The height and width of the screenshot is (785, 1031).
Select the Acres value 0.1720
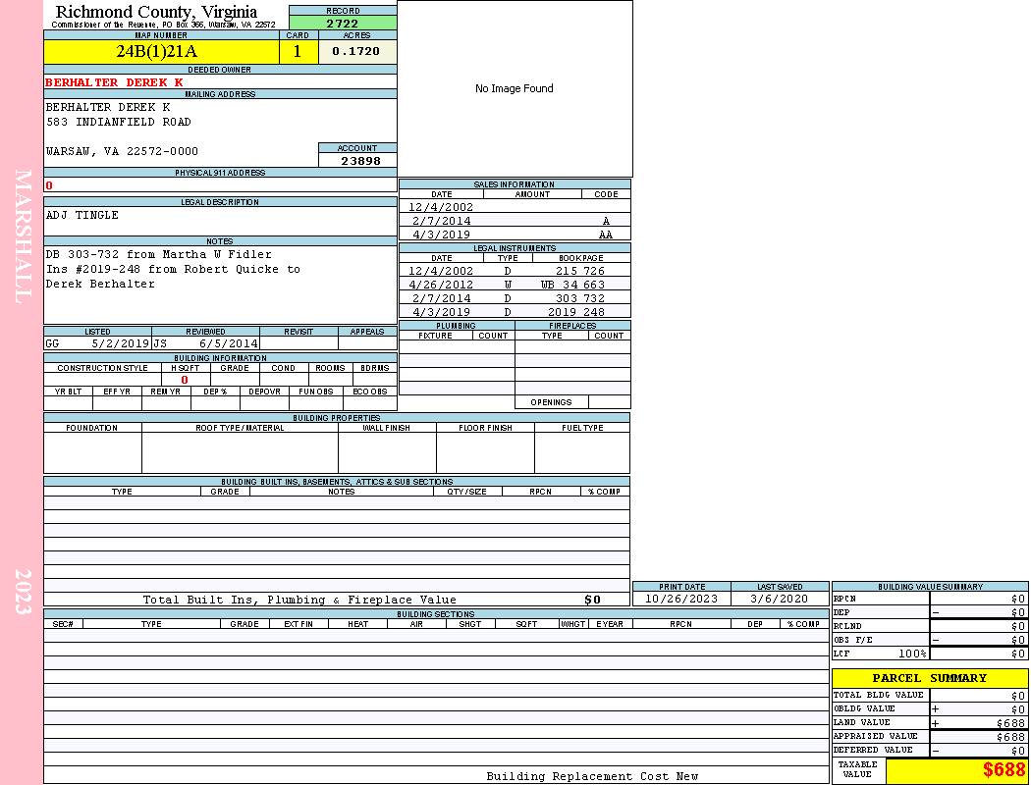pos(356,52)
